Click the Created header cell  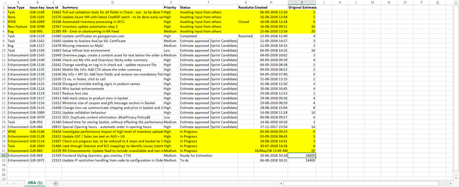coord(271,7)
